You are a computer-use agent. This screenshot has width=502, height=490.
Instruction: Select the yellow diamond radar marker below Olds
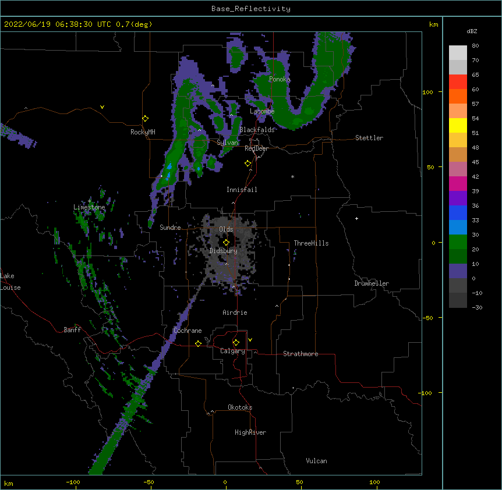pos(226,243)
